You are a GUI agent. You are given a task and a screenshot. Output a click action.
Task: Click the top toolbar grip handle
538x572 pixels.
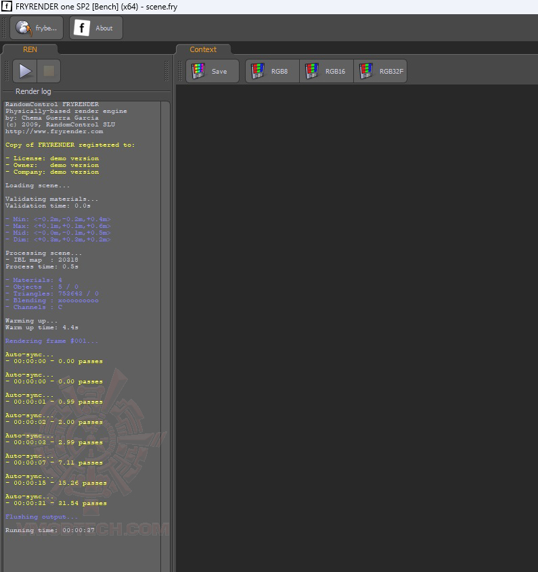coord(4,28)
